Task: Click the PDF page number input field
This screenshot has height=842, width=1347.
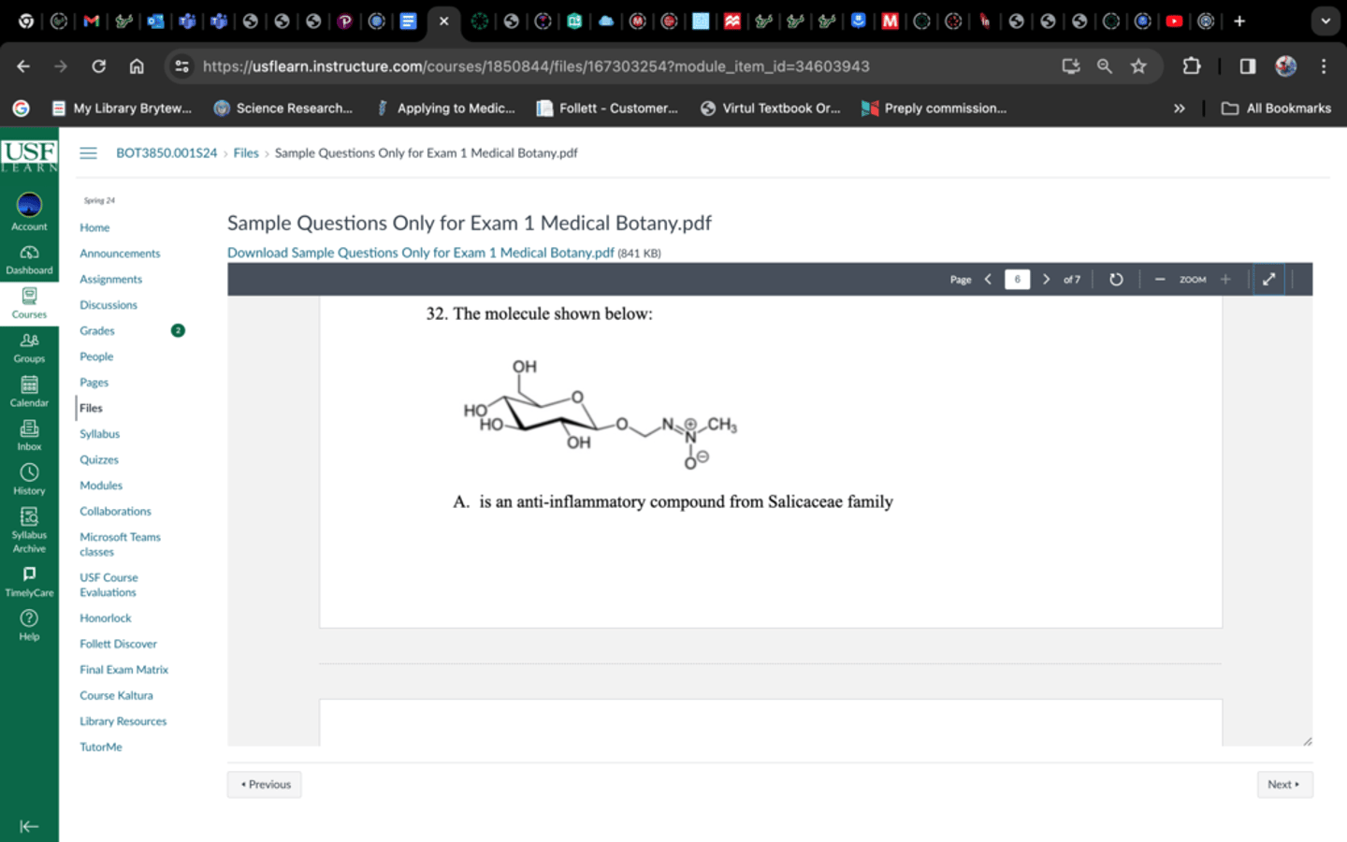Action: coord(1017,280)
